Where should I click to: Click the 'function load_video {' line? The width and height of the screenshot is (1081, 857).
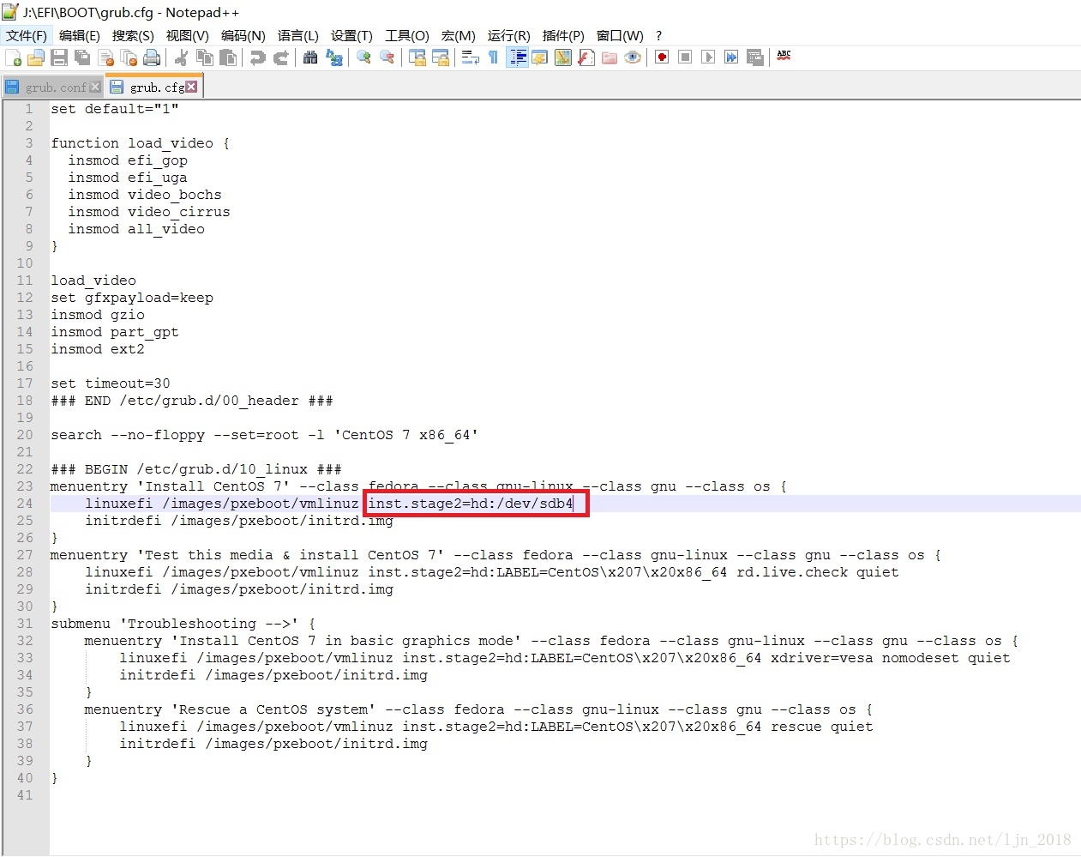(x=141, y=143)
